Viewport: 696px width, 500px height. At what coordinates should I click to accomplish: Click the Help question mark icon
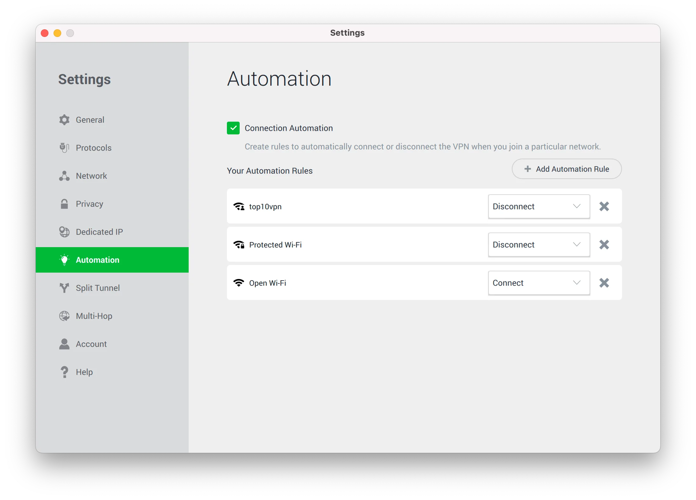point(64,372)
